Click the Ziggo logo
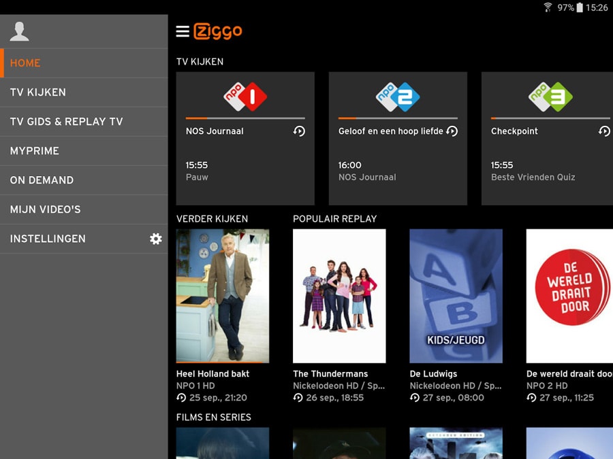The height and width of the screenshot is (459, 613). click(218, 31)
